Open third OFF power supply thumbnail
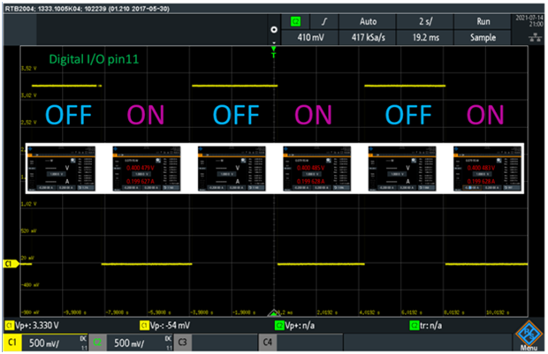Viewport: 548px width, 354px height. point(402,169)
